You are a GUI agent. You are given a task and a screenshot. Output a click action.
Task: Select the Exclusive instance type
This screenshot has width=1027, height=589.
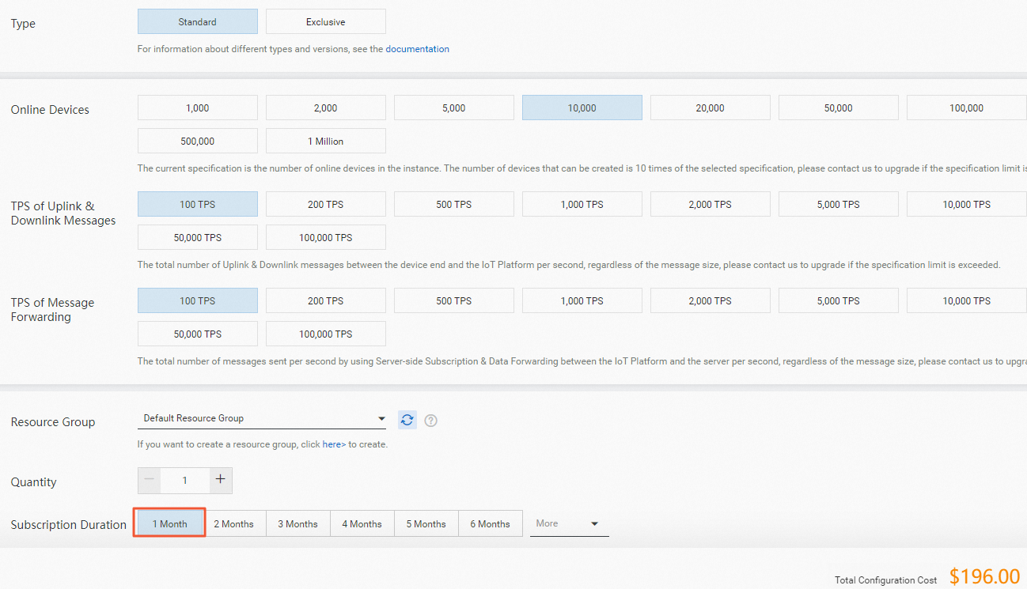point(325,21)
